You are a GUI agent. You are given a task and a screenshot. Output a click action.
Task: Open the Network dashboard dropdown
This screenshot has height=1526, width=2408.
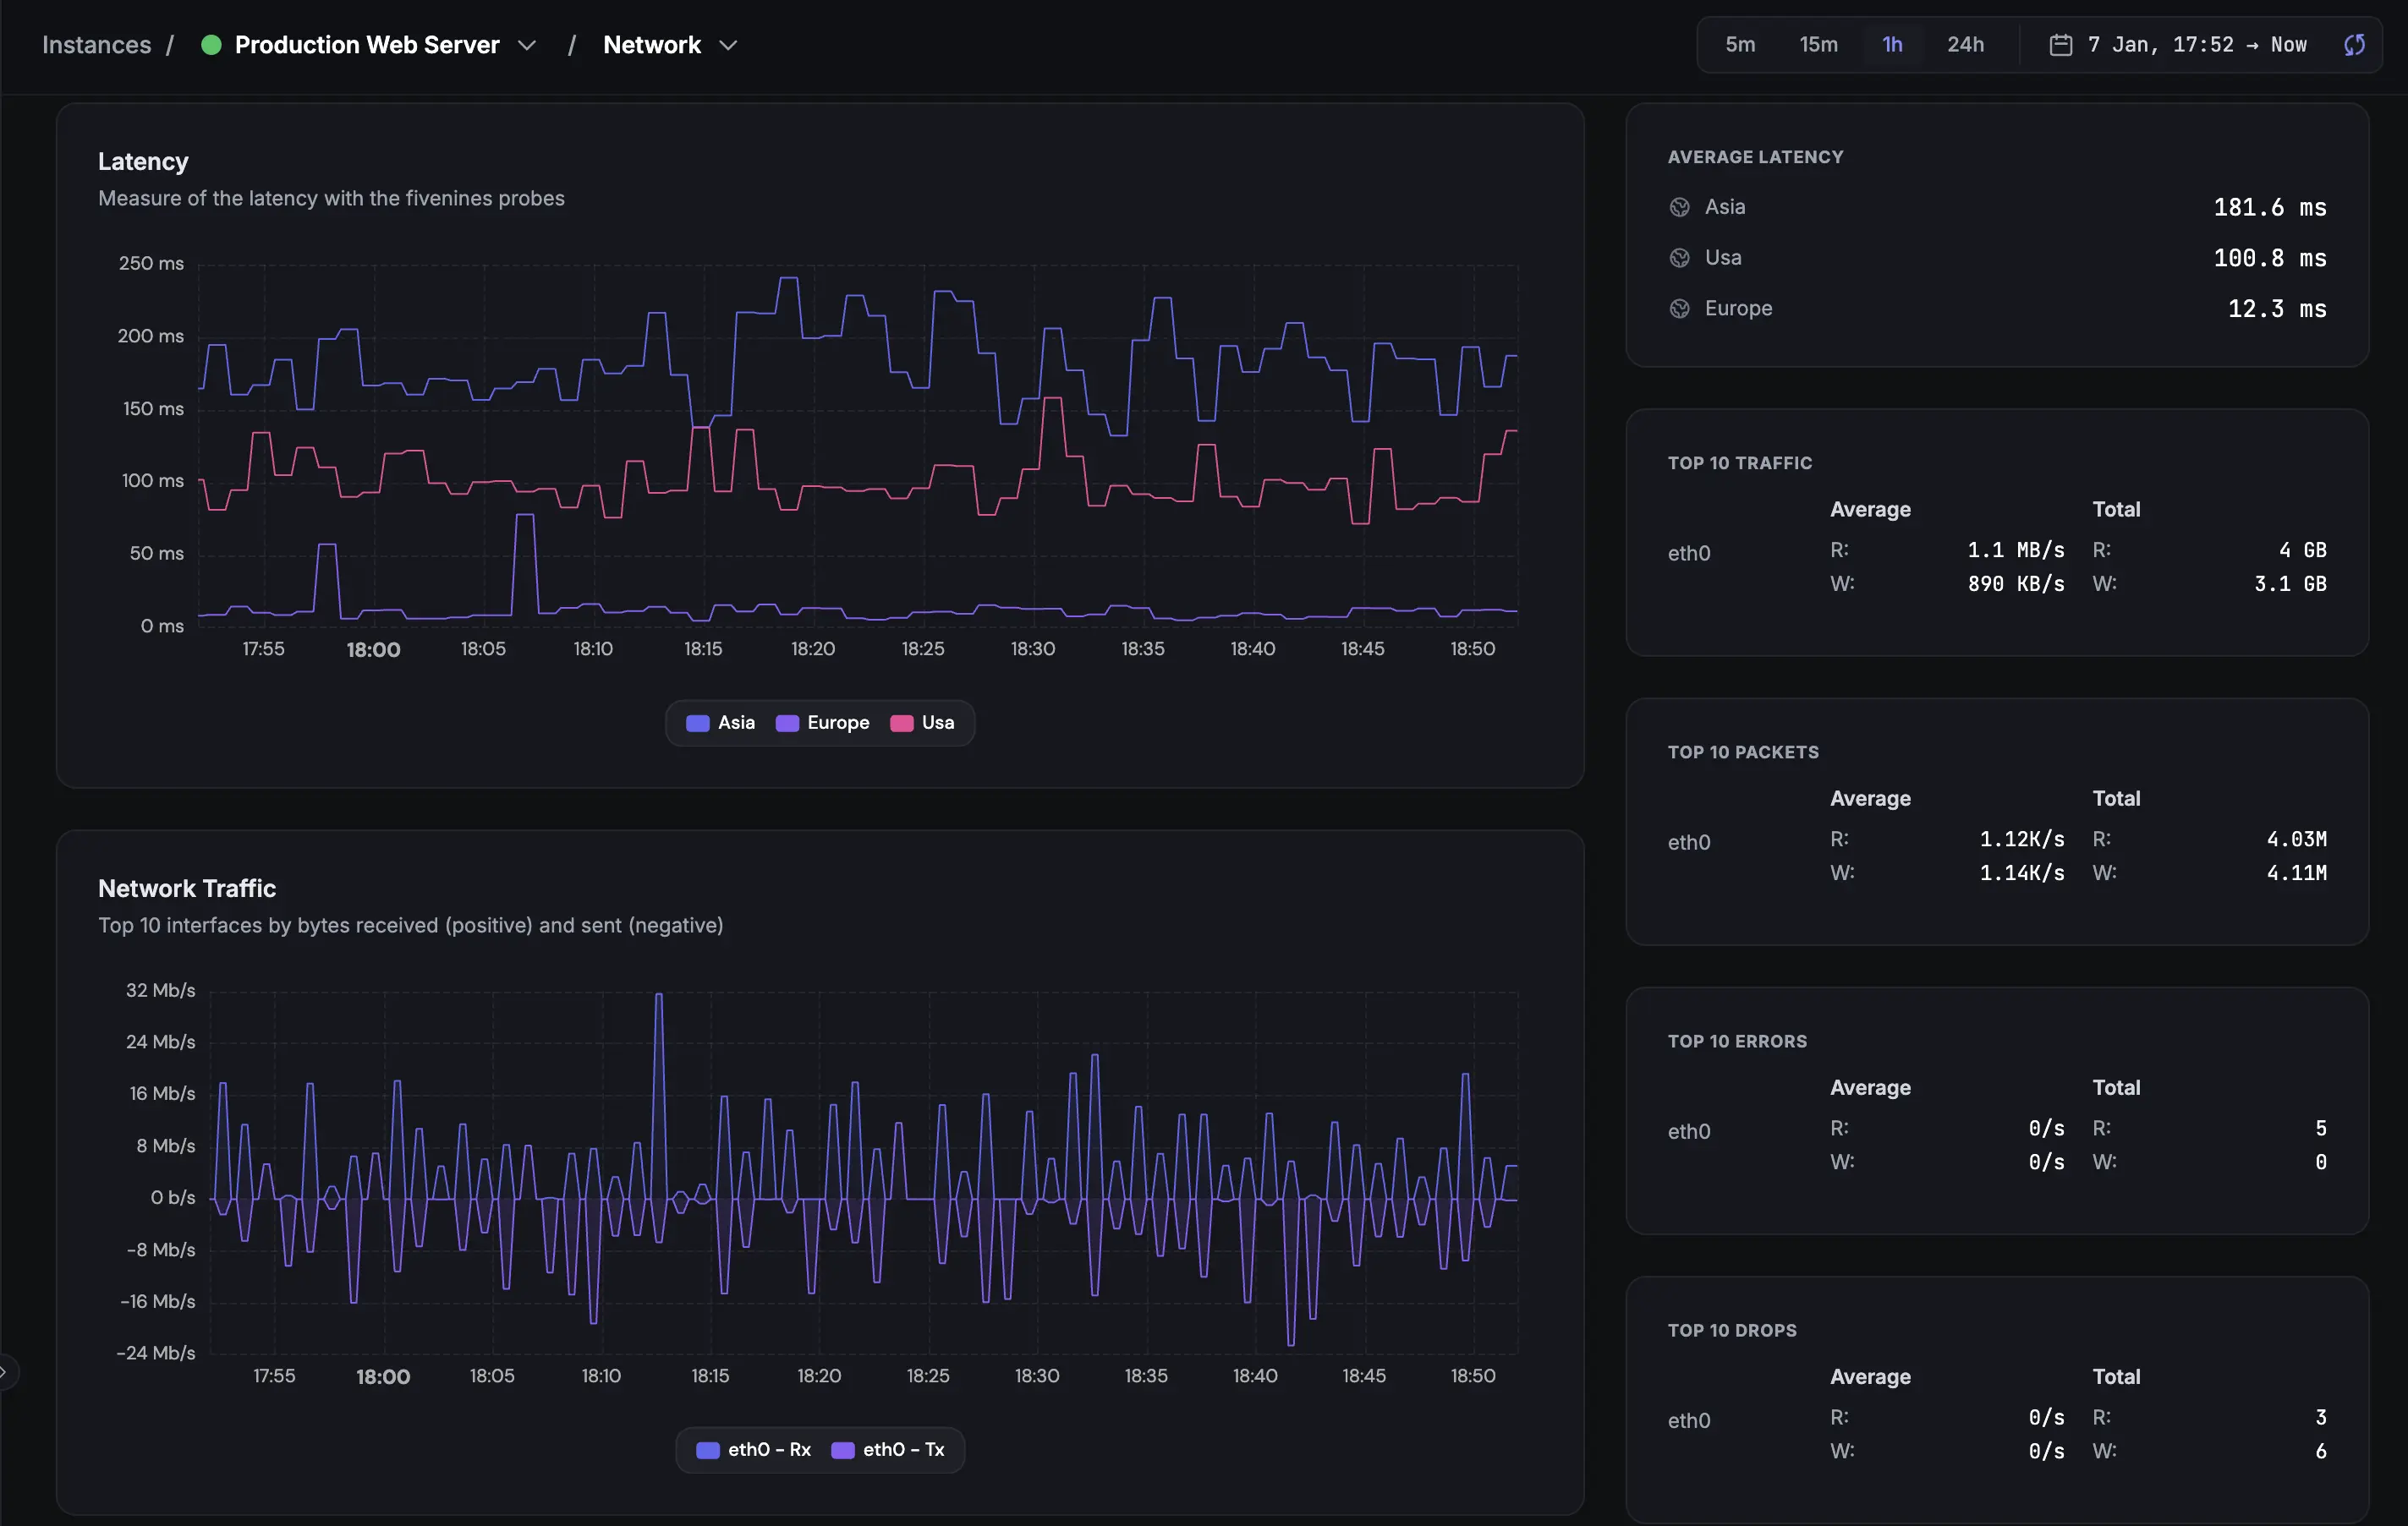(729, 45)
